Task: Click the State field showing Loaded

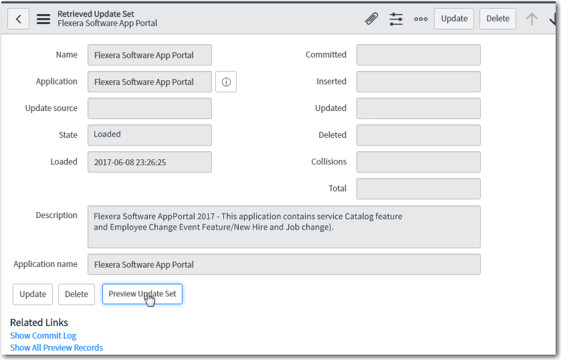Action: [149, 134]
